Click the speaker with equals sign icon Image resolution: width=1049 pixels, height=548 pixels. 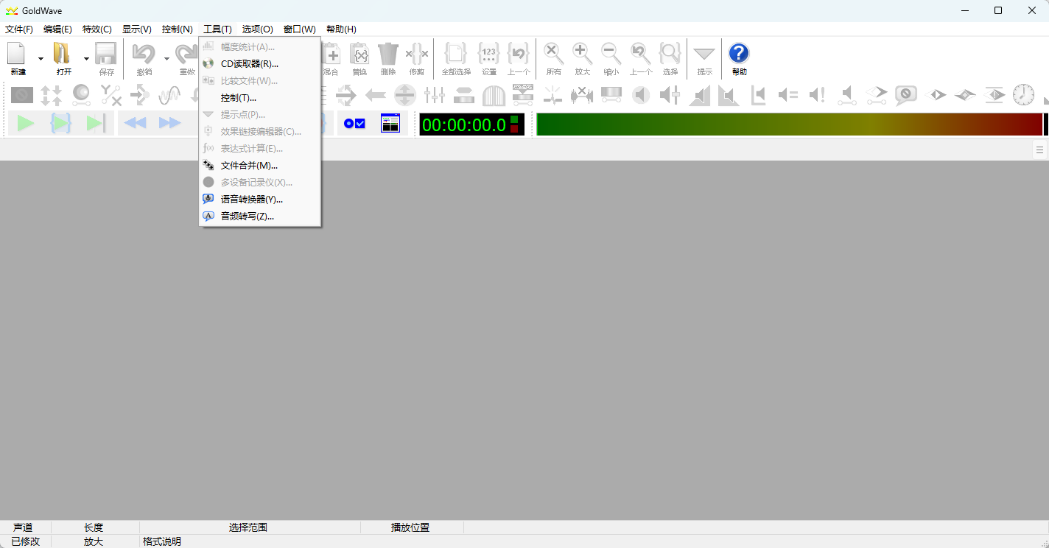pos(787,94)
